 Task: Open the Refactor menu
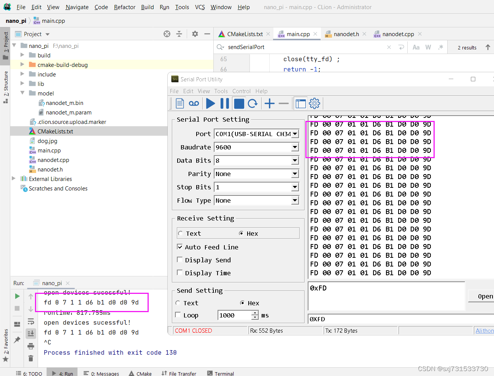tap(124, 7)
